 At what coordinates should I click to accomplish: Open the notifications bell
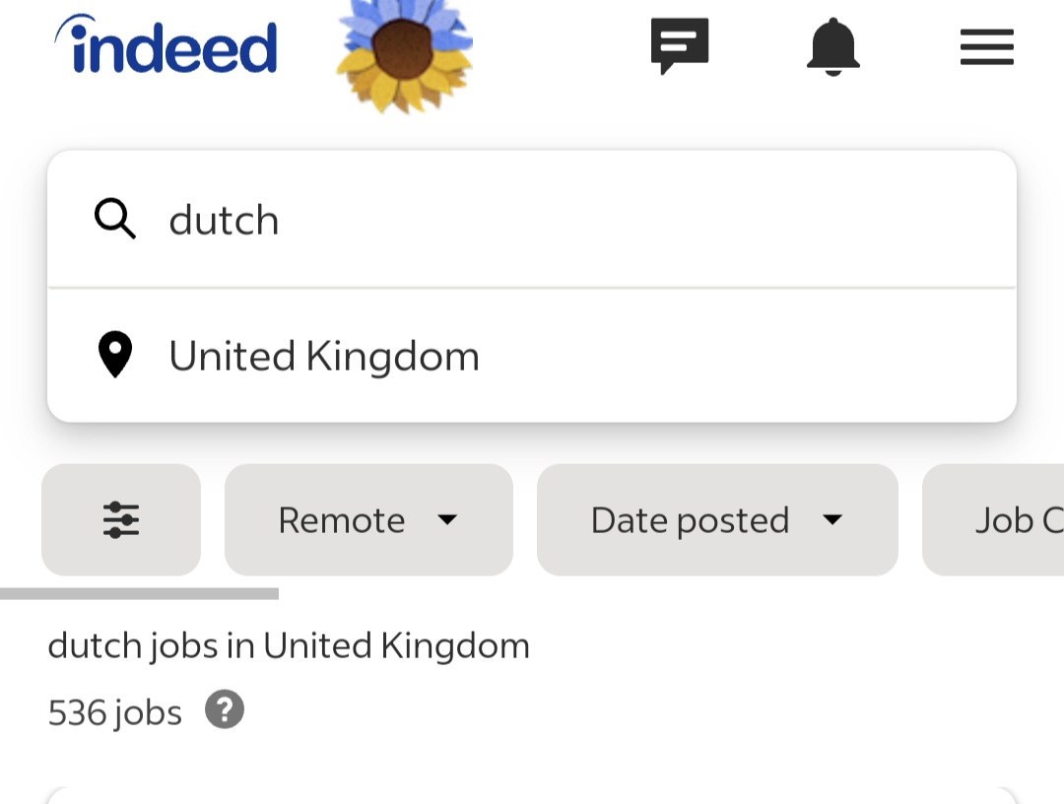pos(832,46)
